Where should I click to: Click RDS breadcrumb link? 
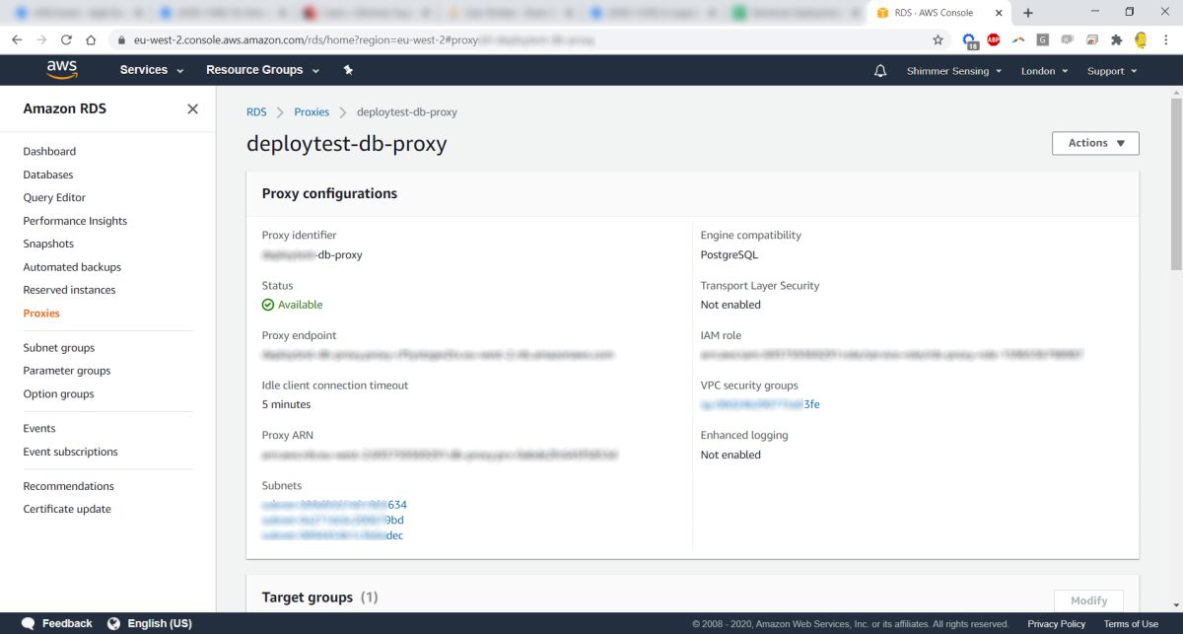256,112
